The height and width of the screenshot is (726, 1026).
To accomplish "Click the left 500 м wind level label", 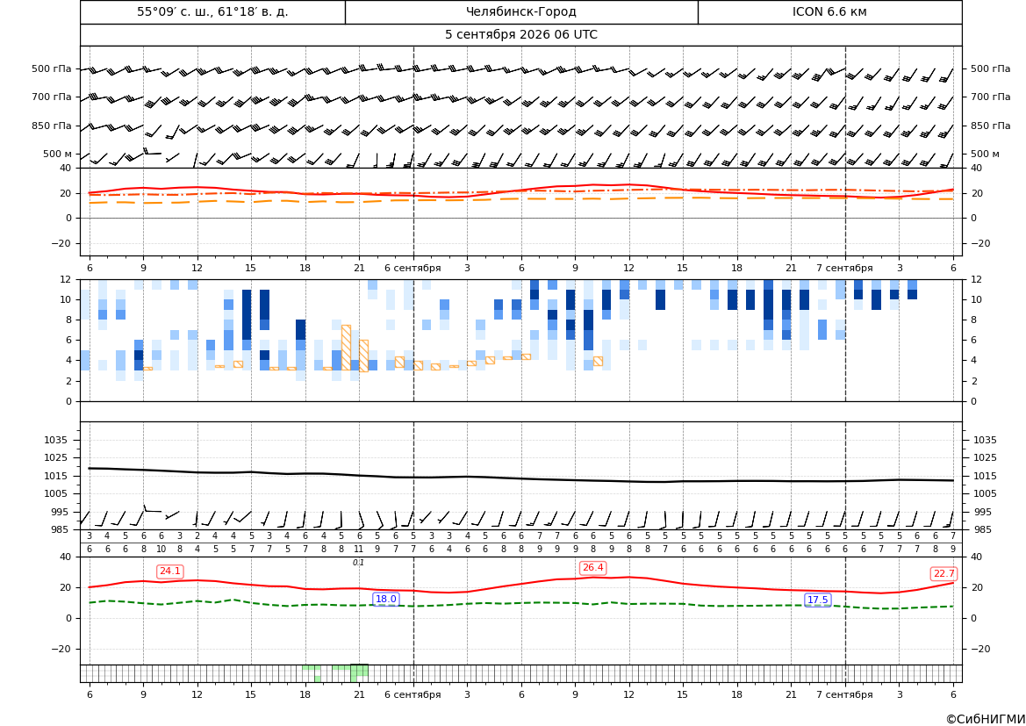I will pos(57,154).
